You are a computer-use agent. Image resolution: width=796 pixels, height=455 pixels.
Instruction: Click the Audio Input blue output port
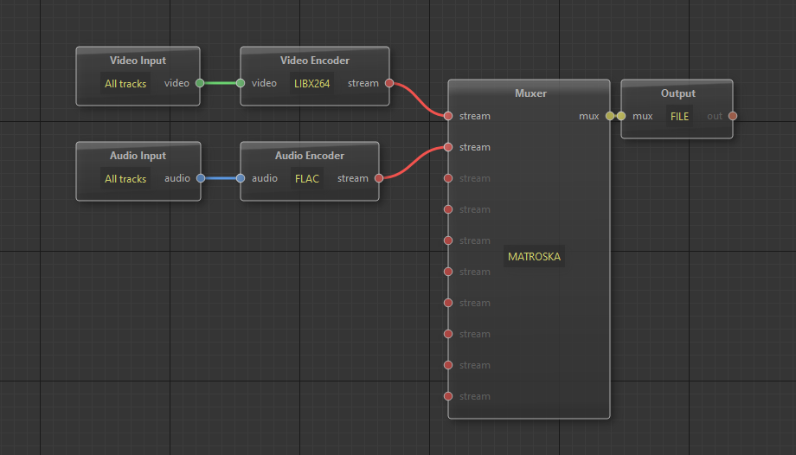tap(200, 179)
